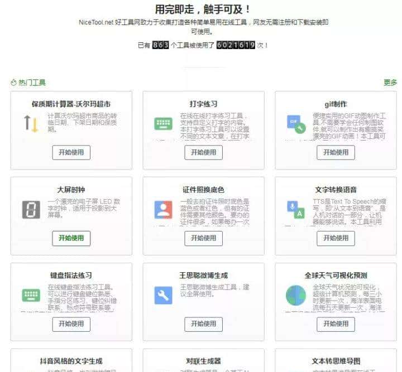
Task: Click the 大屏时钟 description text
Action: coord(84,208)
